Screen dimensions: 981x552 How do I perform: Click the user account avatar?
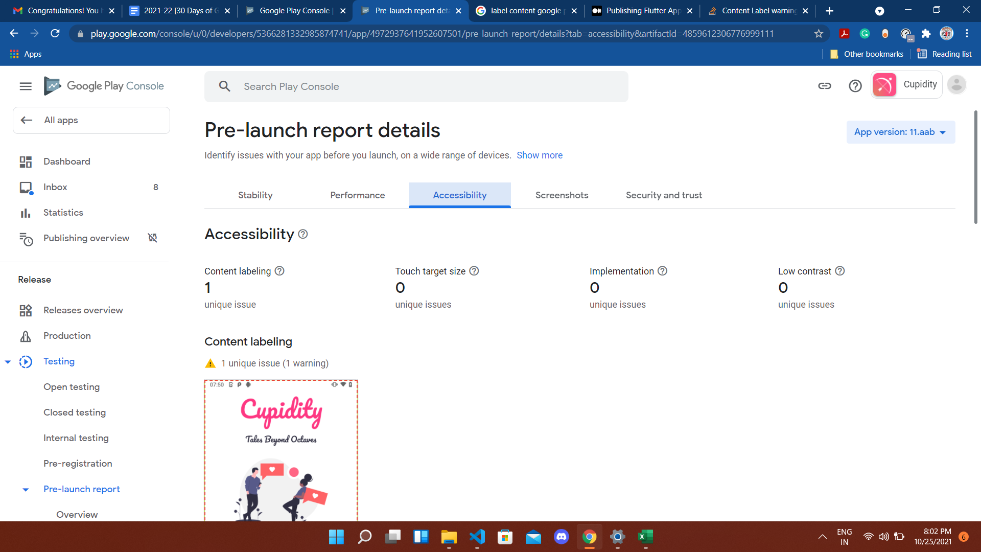(956, 85)
